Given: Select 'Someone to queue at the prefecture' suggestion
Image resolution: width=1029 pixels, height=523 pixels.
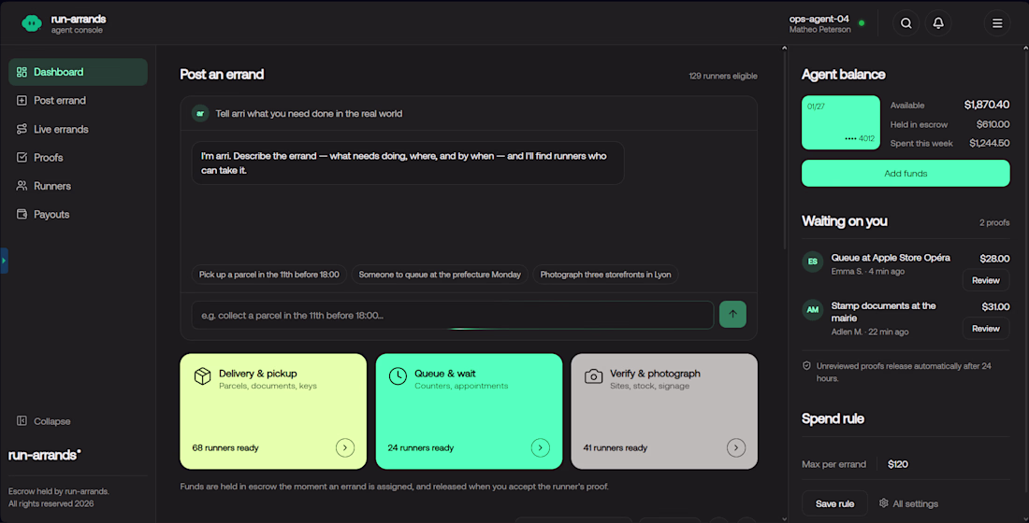Looking at the screenshot, I should pos(440,275).
